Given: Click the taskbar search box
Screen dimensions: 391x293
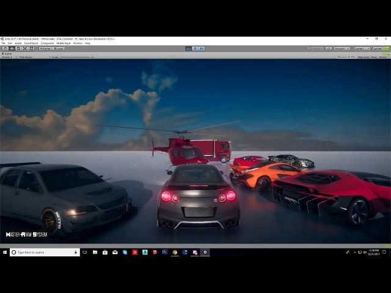Looking at the screenshot, I should (45, 252).
